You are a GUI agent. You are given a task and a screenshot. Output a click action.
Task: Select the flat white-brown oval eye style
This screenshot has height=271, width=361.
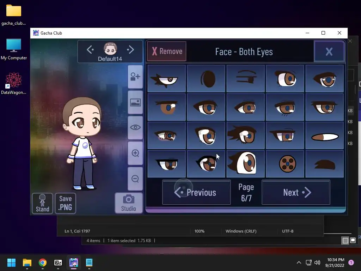coord(324,135)
